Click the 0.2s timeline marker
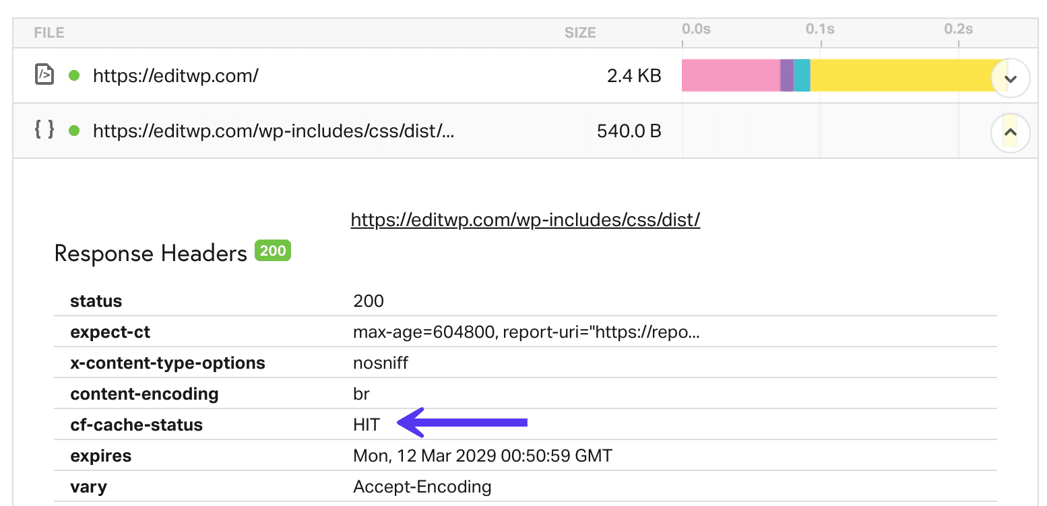The width and height of the screenshot is (1047, 506). (x=959, y=29)
